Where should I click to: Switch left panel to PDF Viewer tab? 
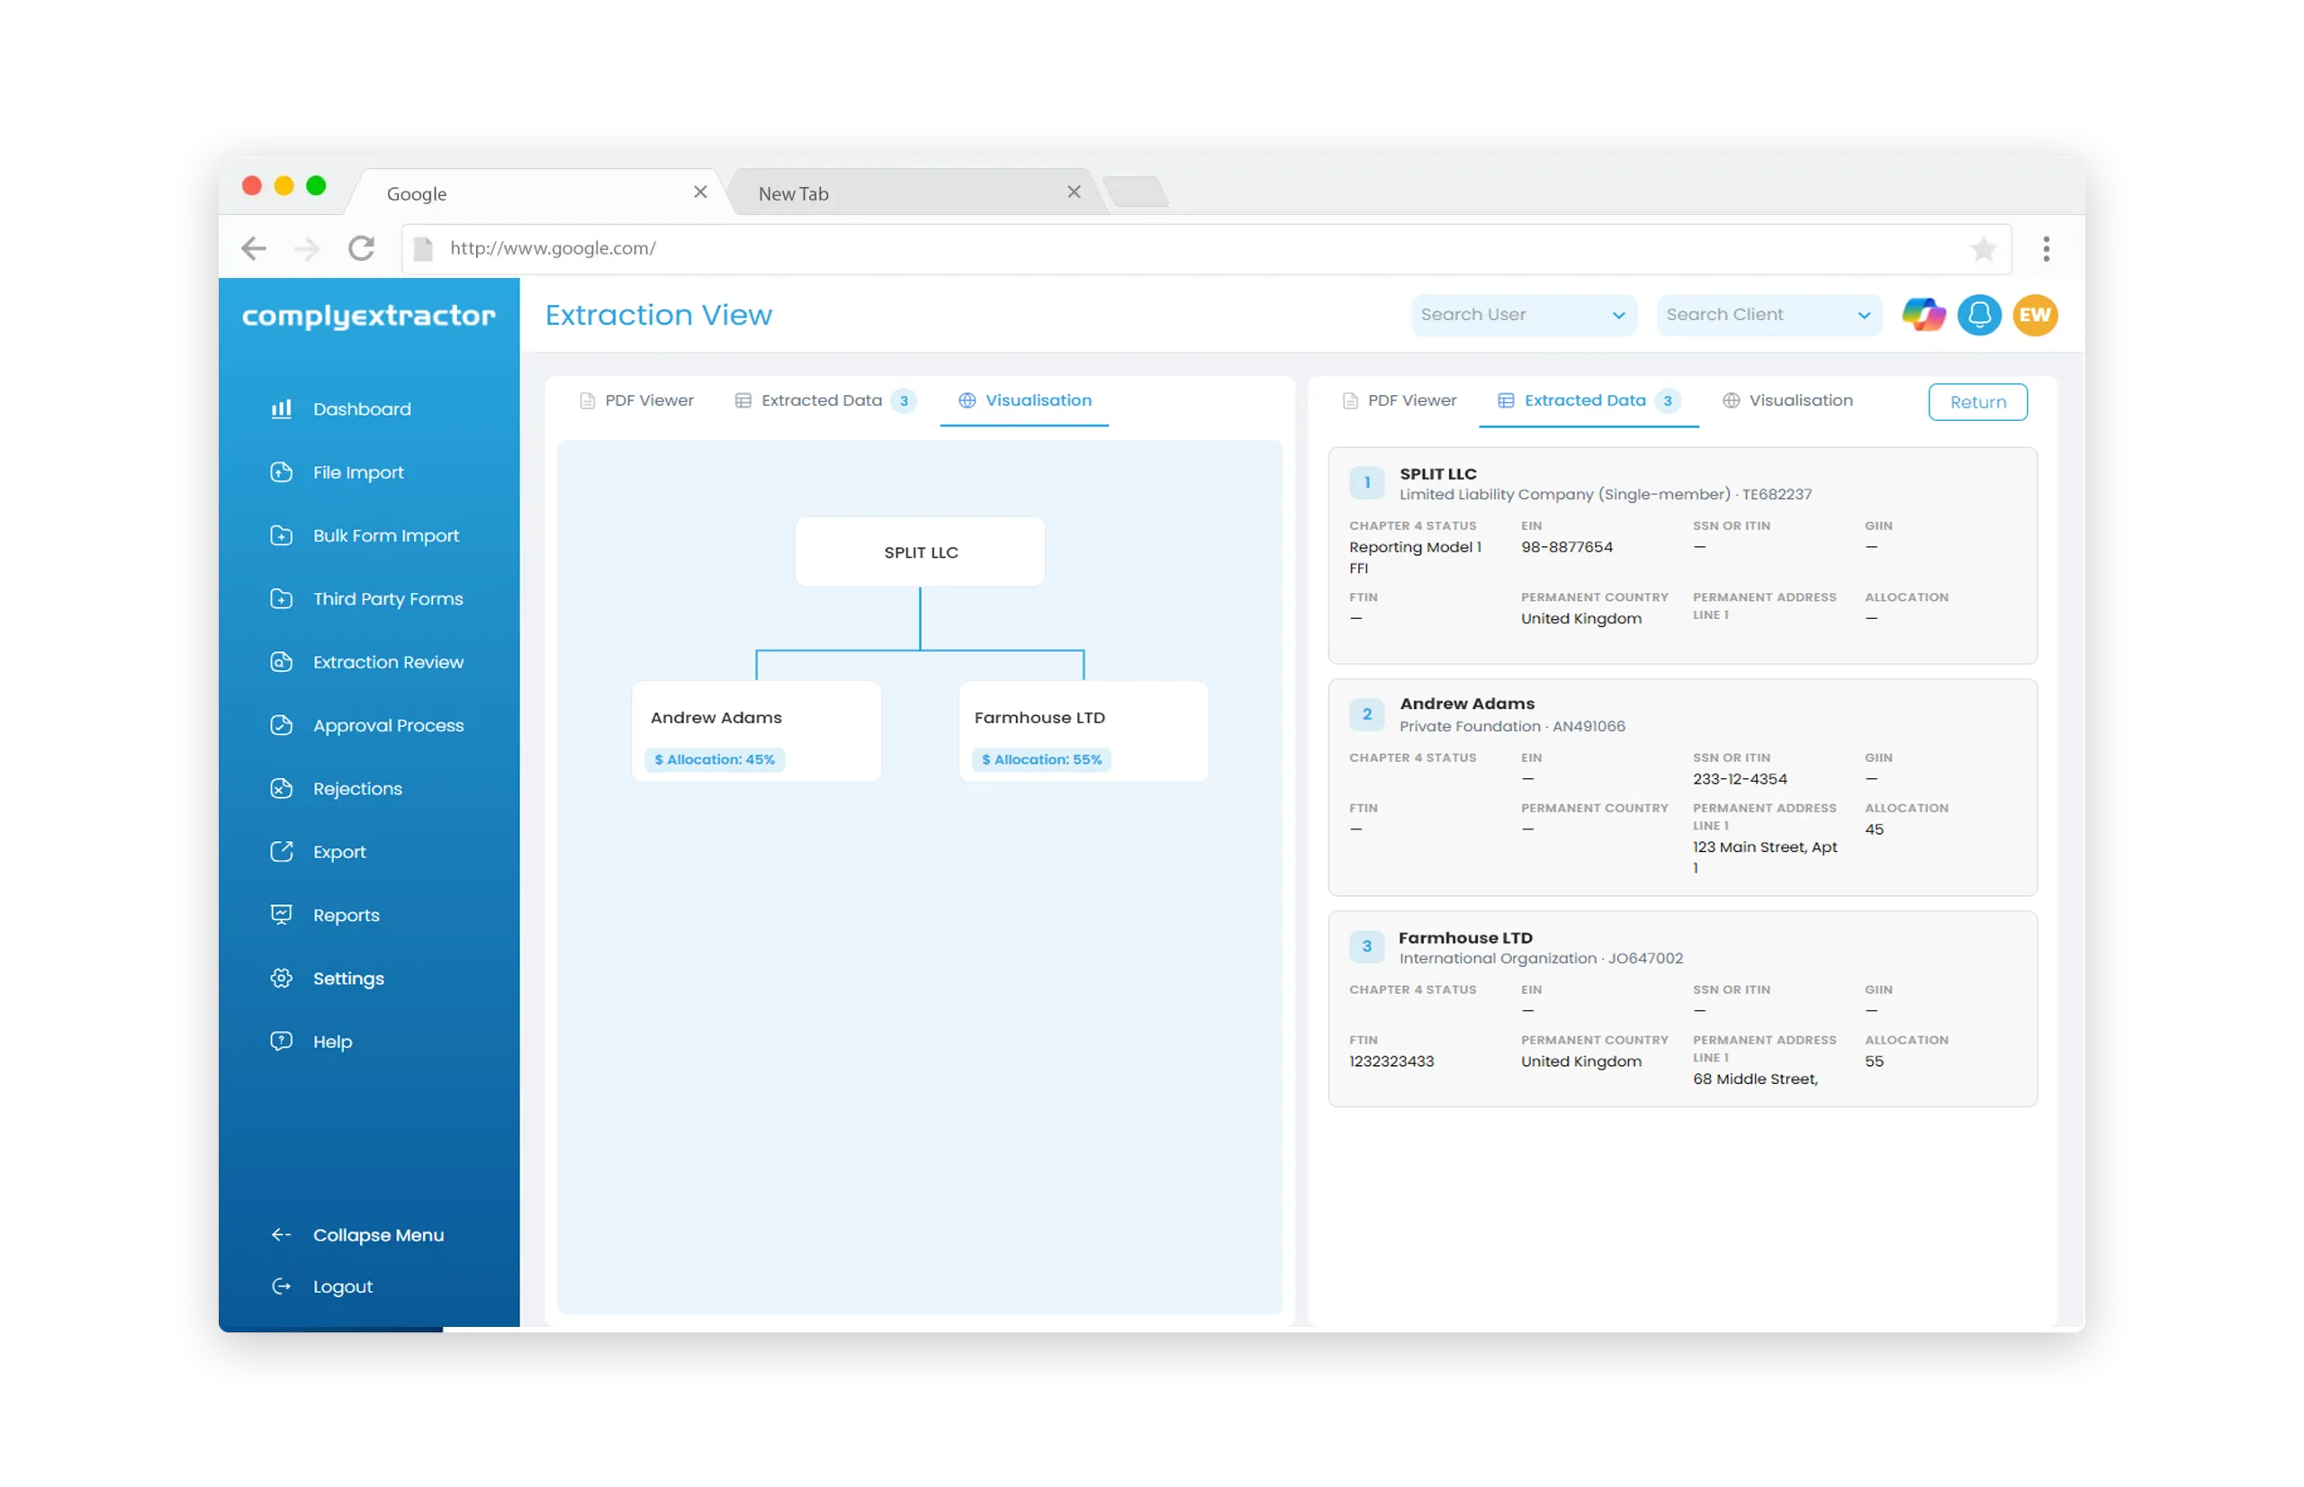pyautogui.click(x=635, y=399)
